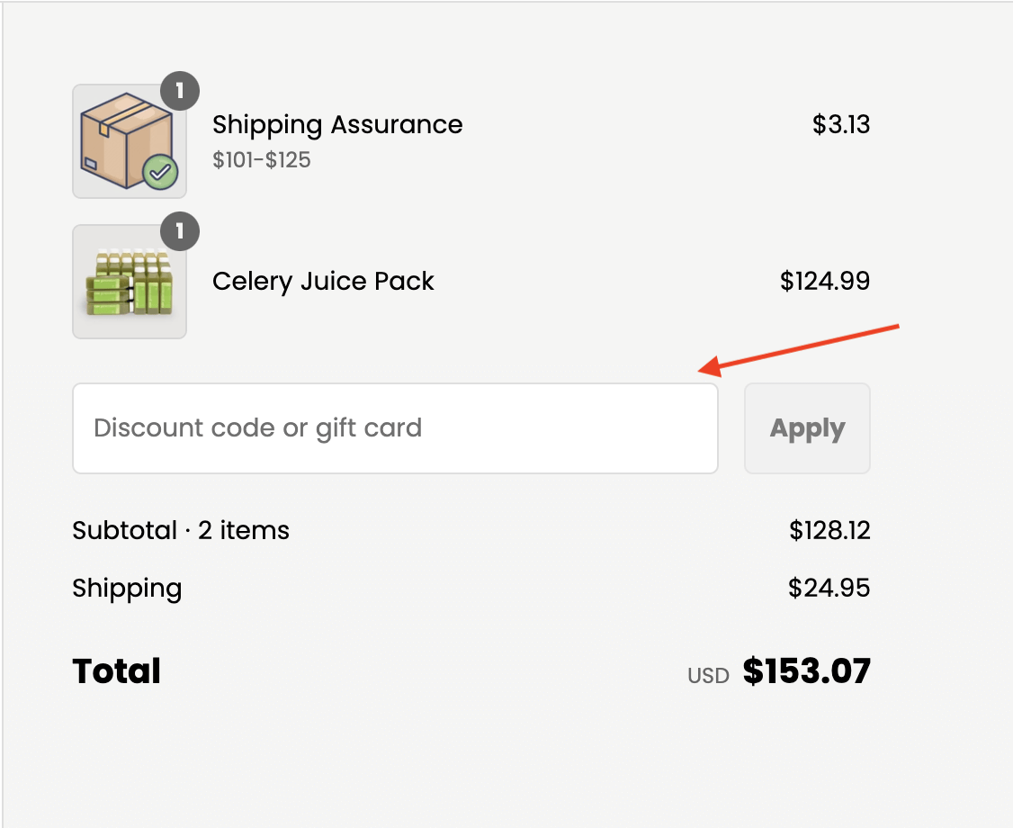Click the quantity badge on Shipping Assurance

coord(179,90)
